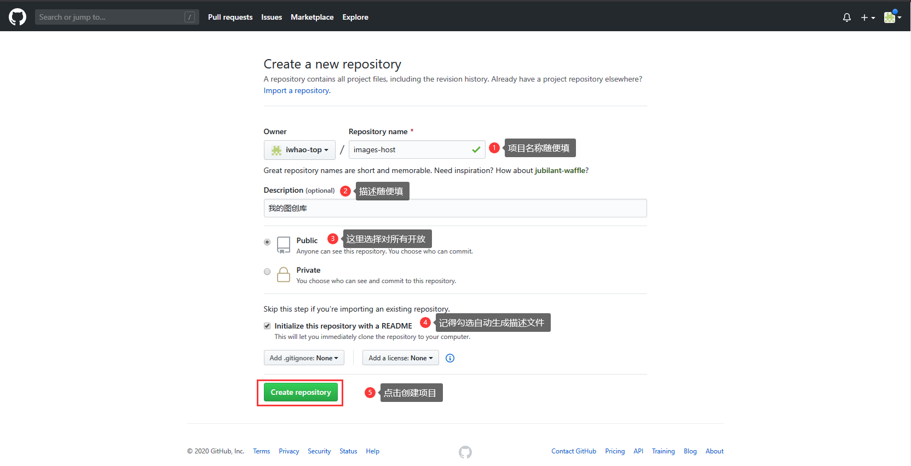Select the Private radio button
This screenshot has height=466, width=911.
click(267, 272)
